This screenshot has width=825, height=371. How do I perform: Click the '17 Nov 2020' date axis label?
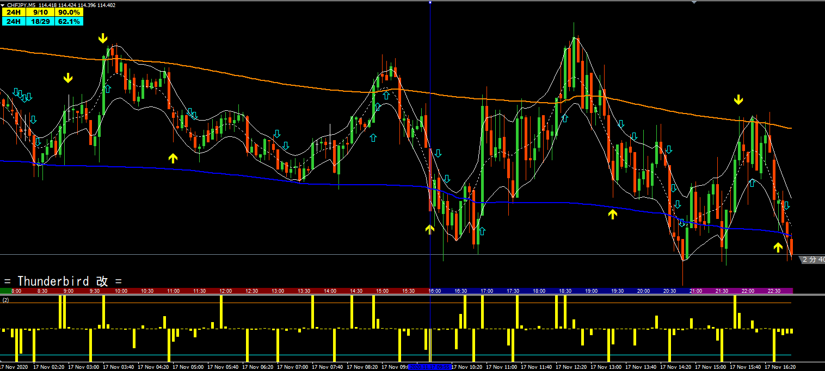coord(15,367)
